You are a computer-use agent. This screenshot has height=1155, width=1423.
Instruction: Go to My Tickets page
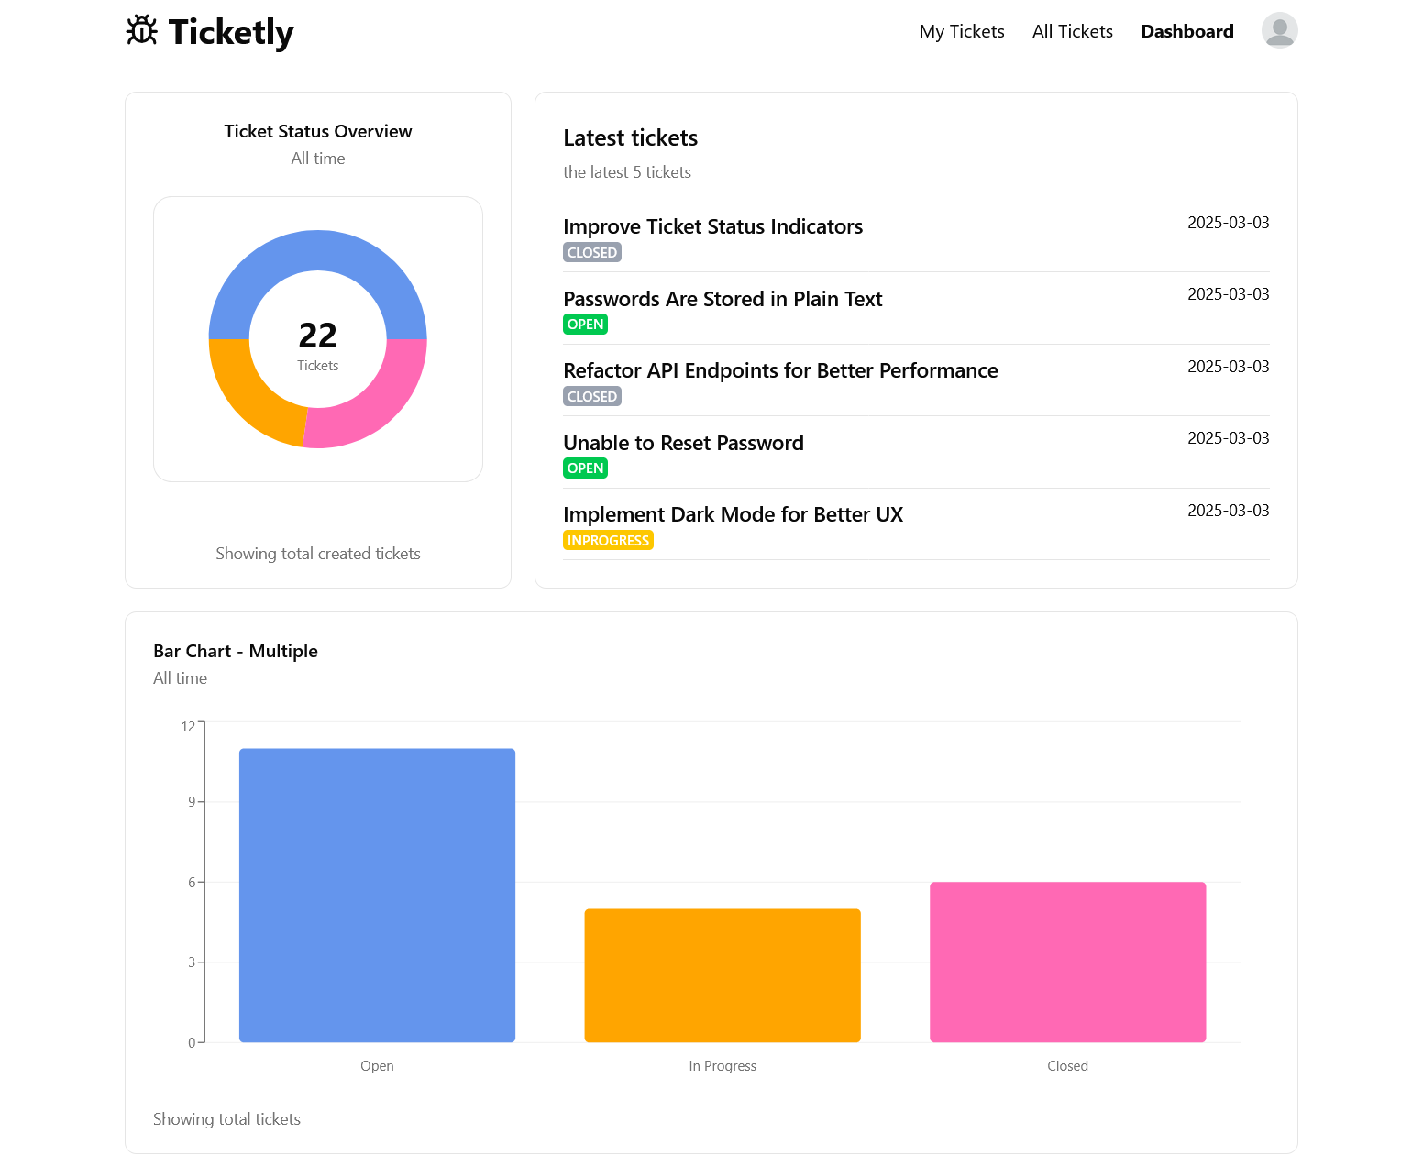coord(962,31)
